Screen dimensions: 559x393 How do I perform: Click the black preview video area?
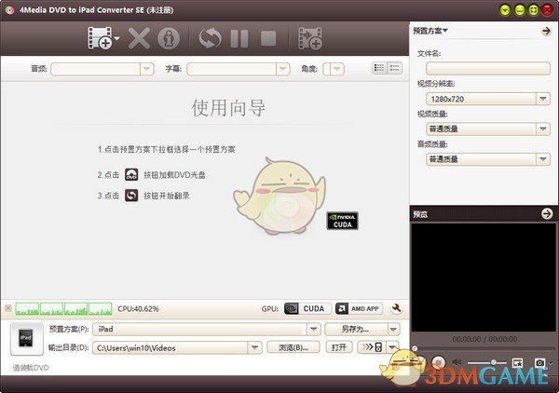484,278
